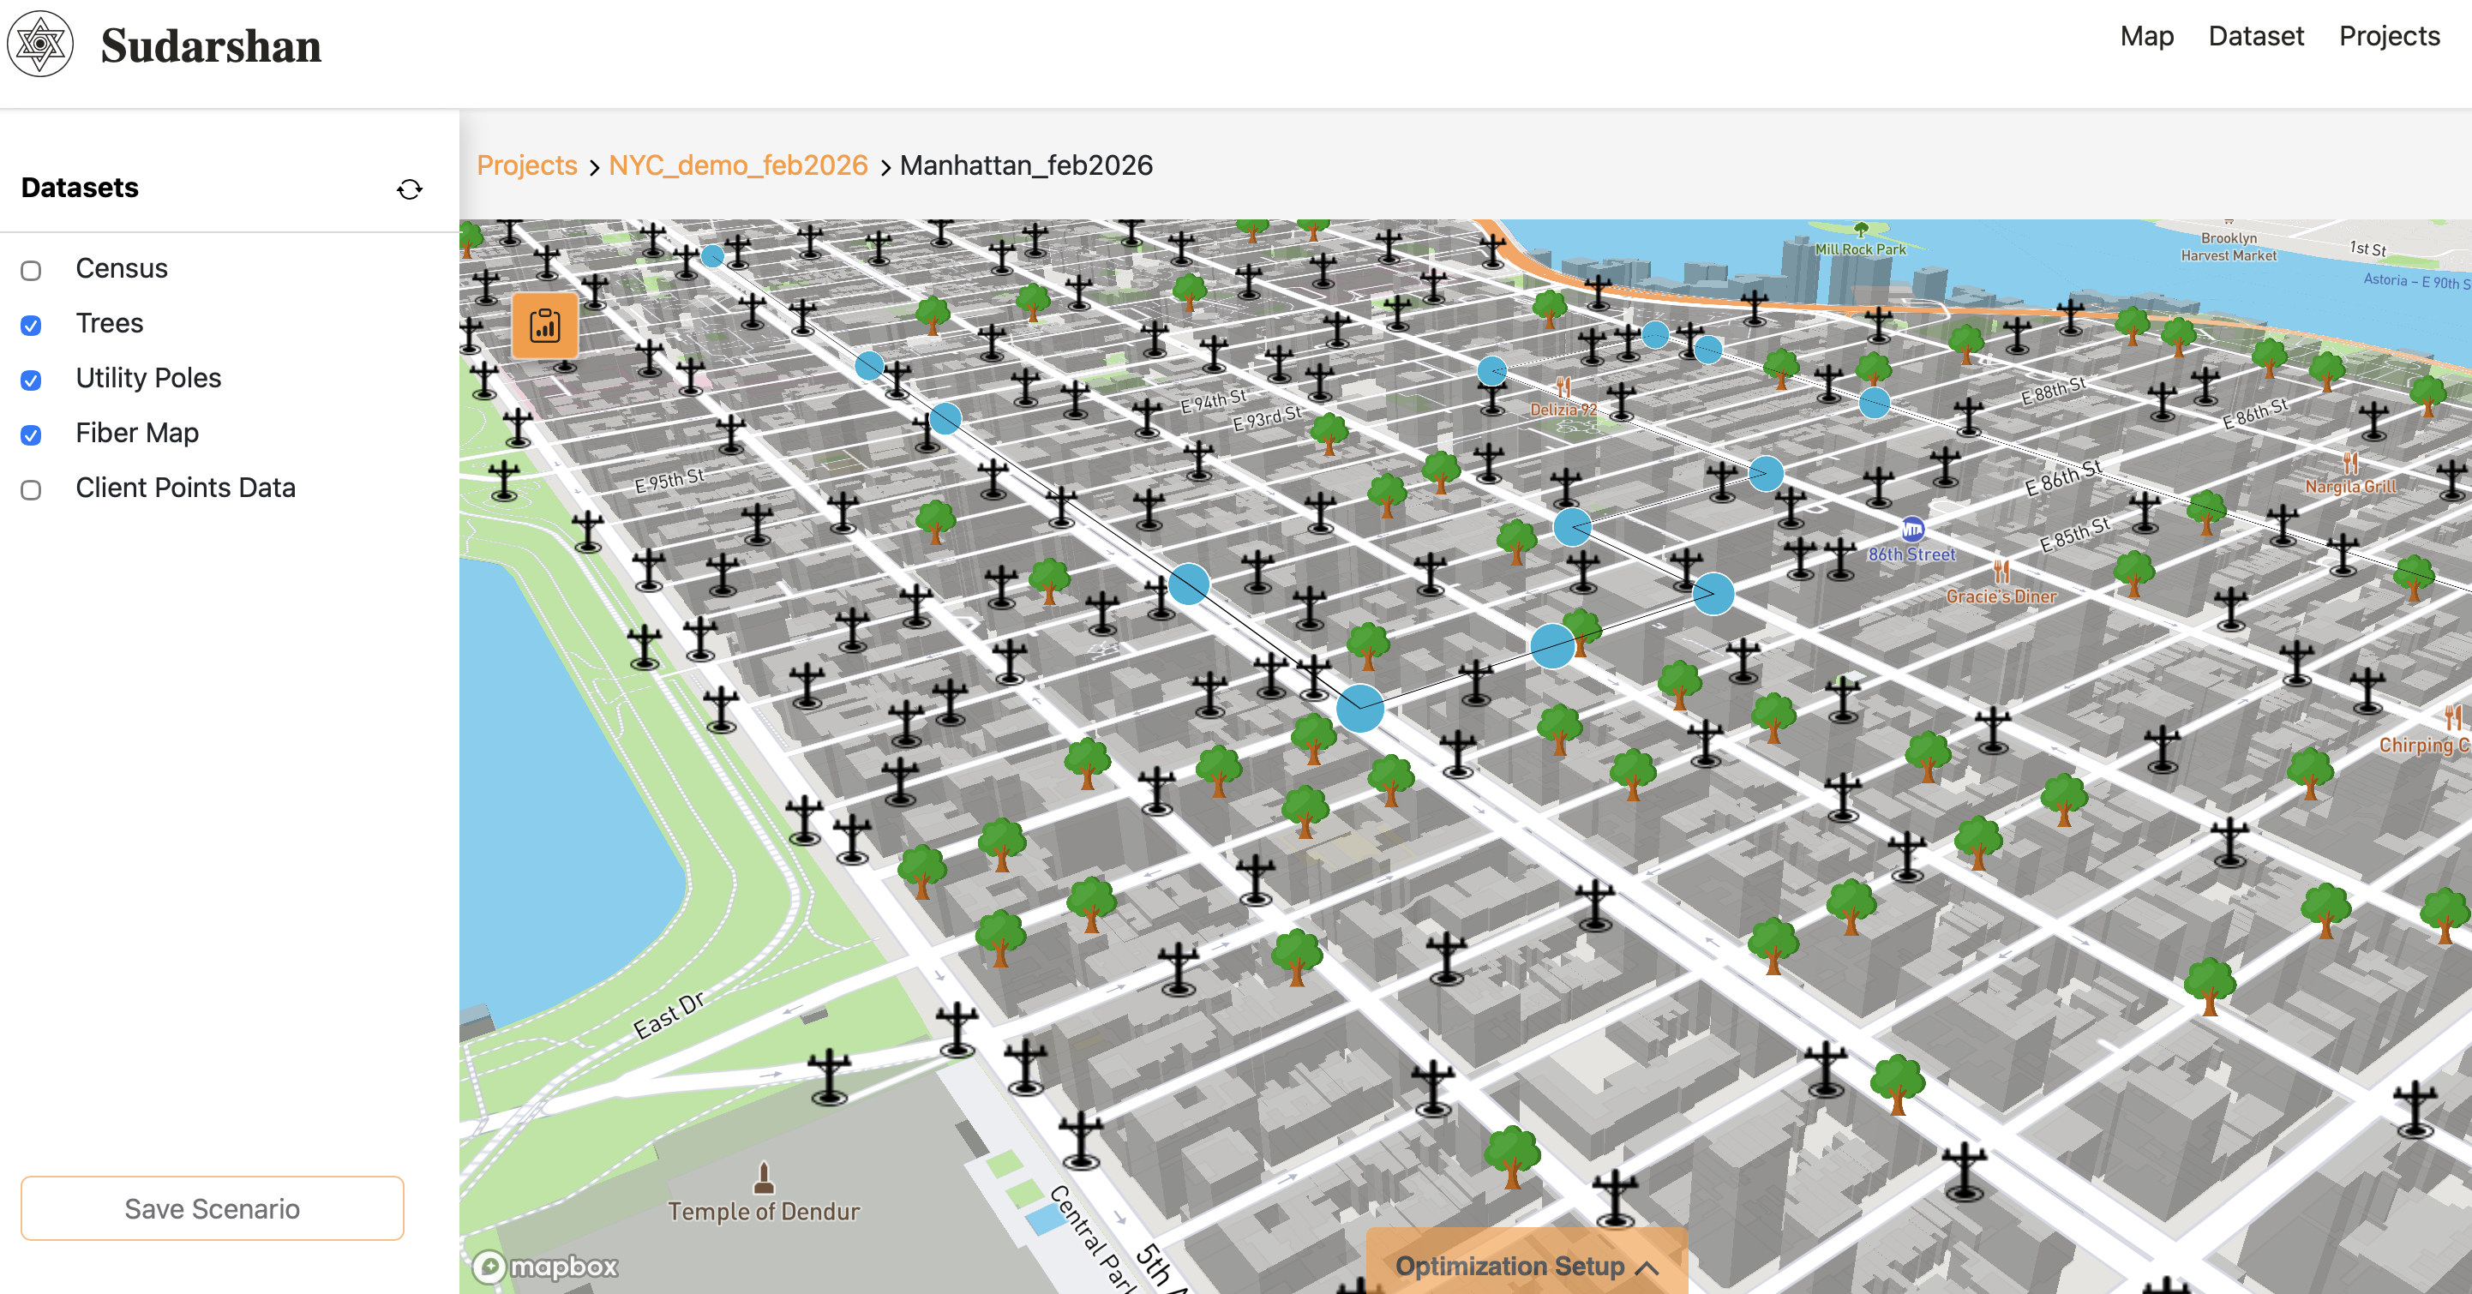This screenshot has width=2472, height=1294.
Task: Go to Projects via breadcrumb link
Action: (x=527, y=165)
